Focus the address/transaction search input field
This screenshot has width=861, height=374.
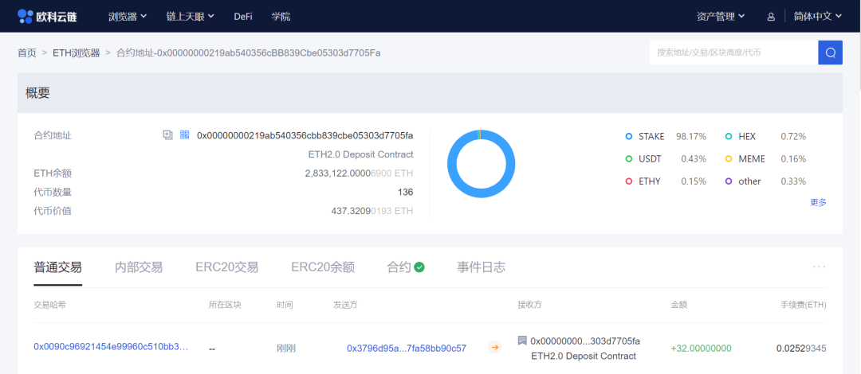point(733,53)
